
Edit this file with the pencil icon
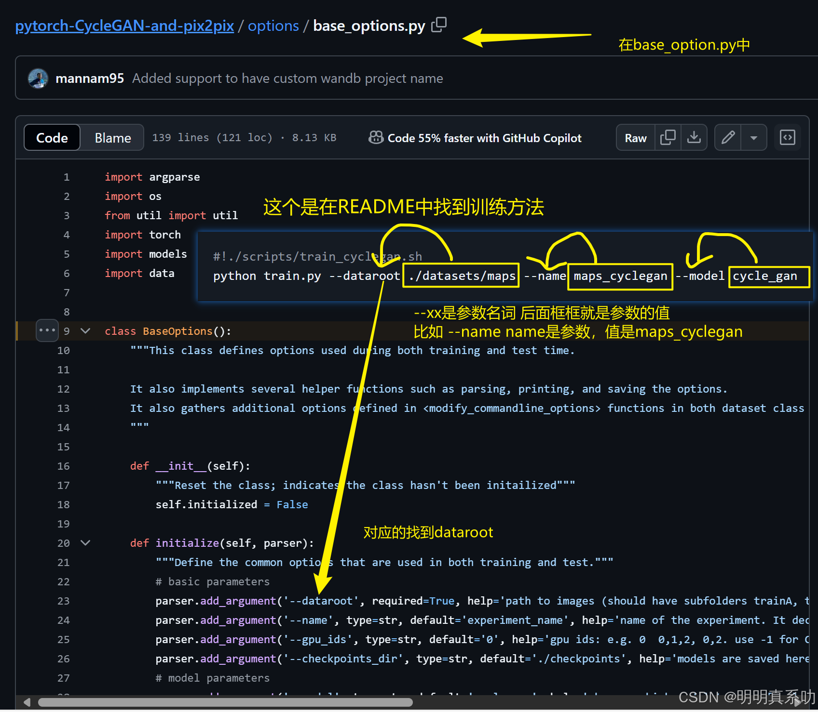click(x=728, y=138)
